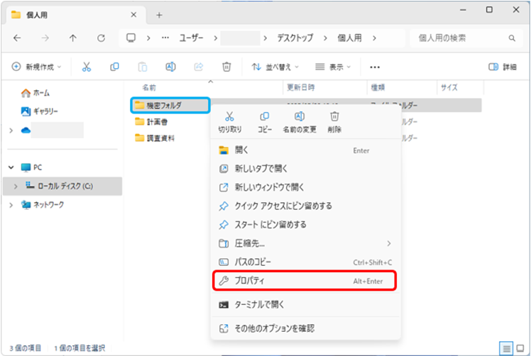Open the 表示 view menu button

pos(333,67)
